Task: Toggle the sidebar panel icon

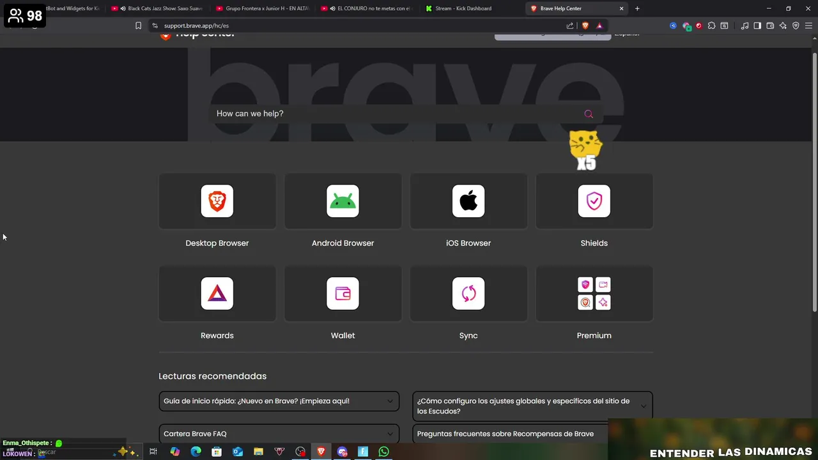Action: point(757,26)
